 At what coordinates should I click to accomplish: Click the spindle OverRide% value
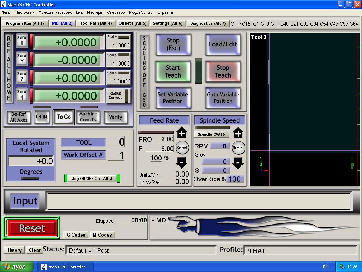pos(235,179)
